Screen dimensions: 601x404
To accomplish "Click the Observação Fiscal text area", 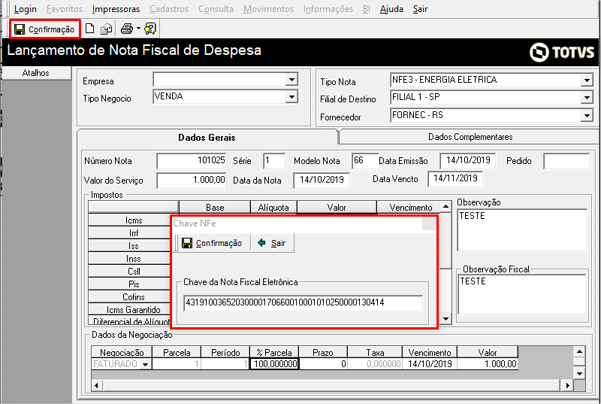I will (522, 295).
